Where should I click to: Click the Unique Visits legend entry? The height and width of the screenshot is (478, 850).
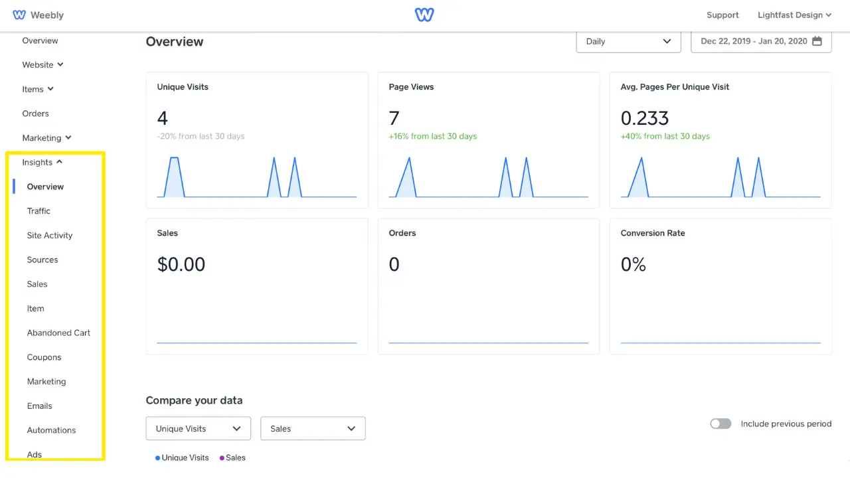click(x=182, y=457)
